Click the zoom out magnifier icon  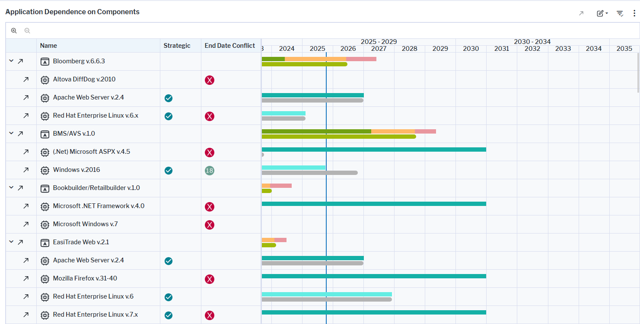click(x=27, y=31)
